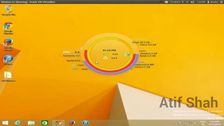
Task: Click the Ubuntu mail indicator icon
Action: click(x=166, y=2)
